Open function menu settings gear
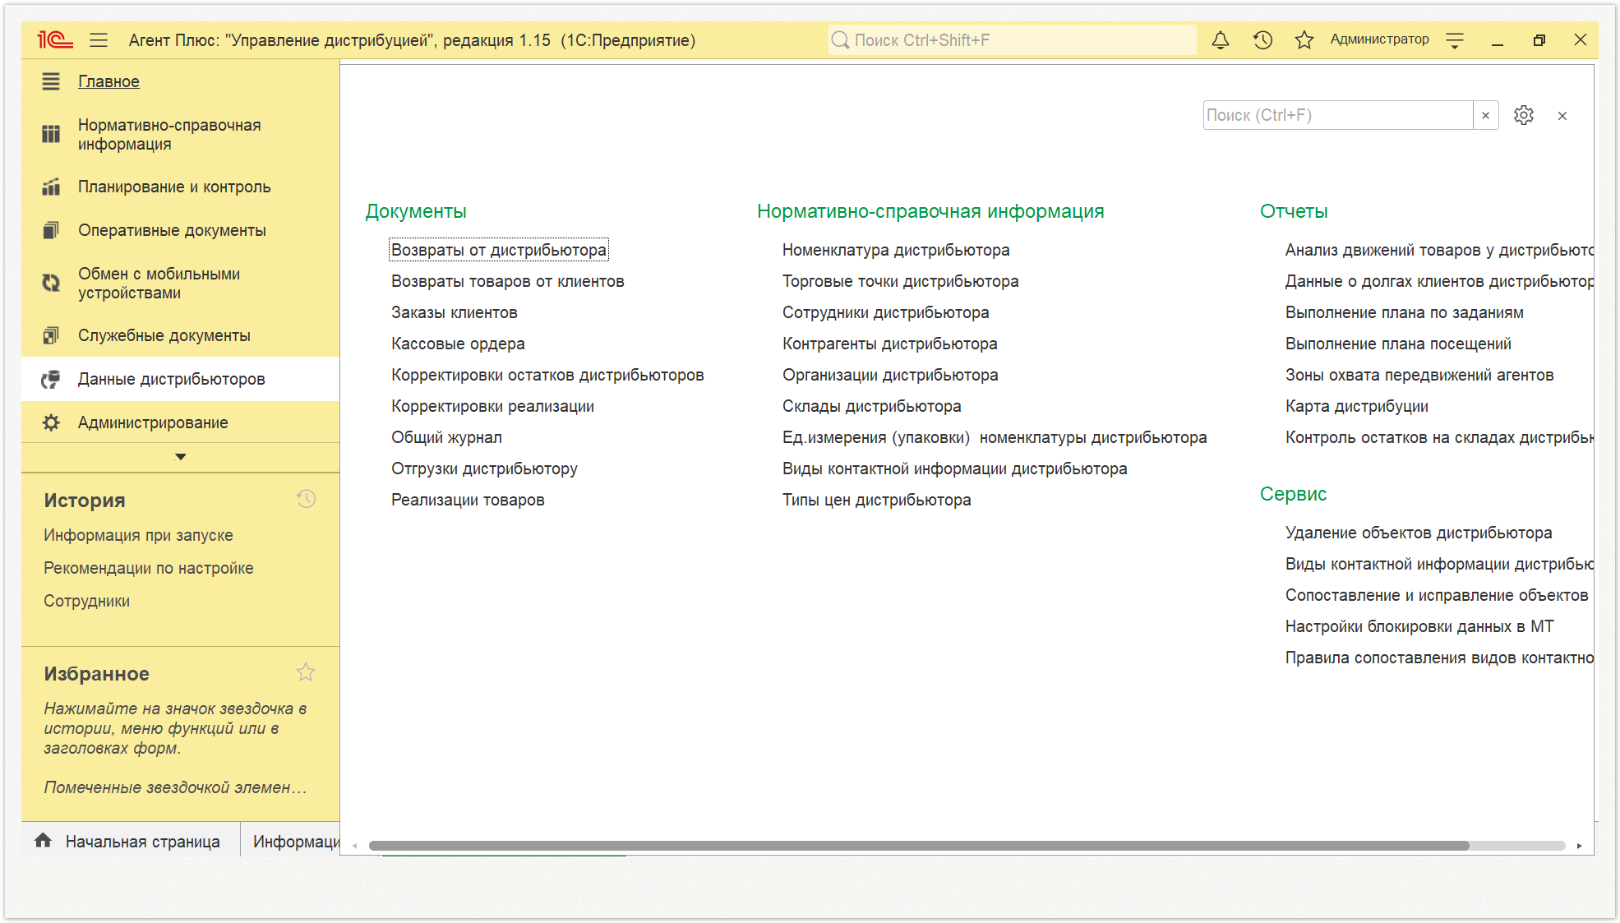Screen dimensions: 1620x923 click(1524, 115)
